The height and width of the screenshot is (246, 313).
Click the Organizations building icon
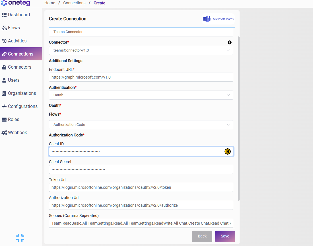tap(4, 93)
